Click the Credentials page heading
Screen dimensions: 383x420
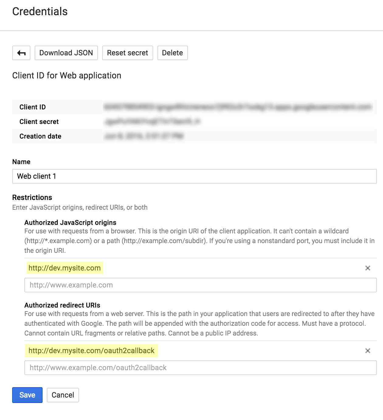(40, 12)
